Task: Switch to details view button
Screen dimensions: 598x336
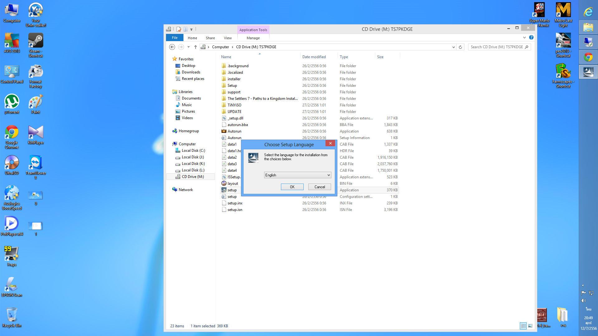Action: click(x=523, y=326)
